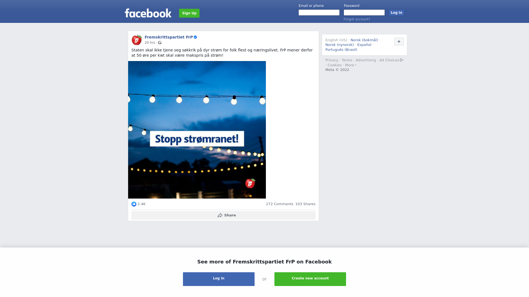The width and height of the screenshot is (529, 297).
Task: Click the Password input field
Action: tap(364, 13)
